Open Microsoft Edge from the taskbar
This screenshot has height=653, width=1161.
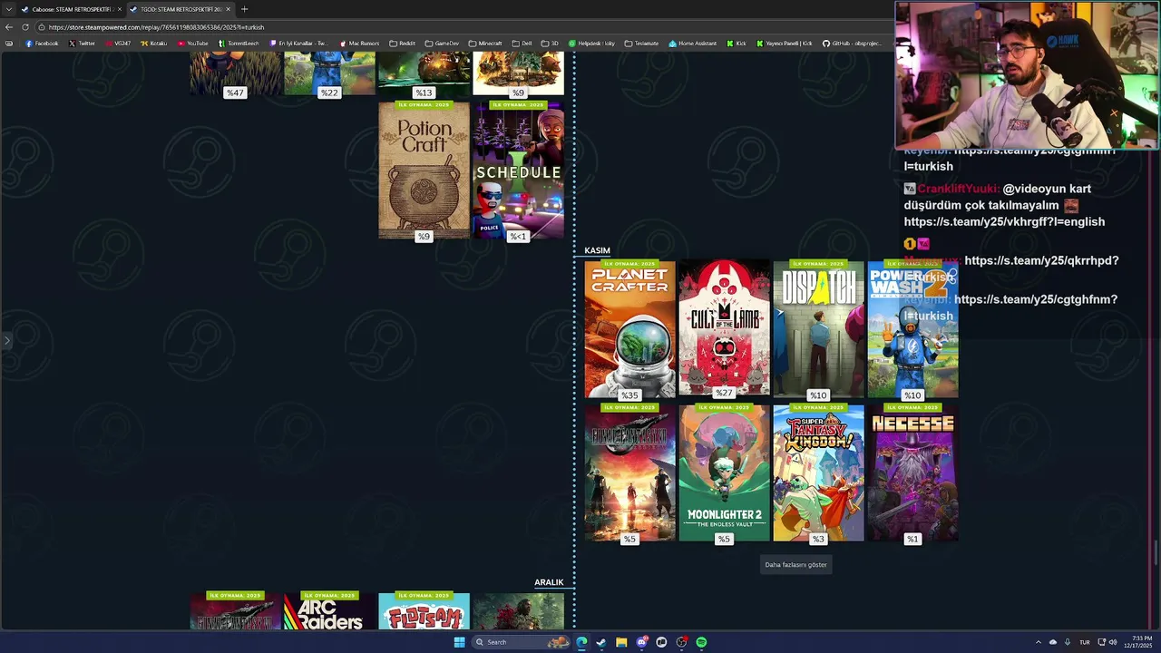(x=581, y=642)
